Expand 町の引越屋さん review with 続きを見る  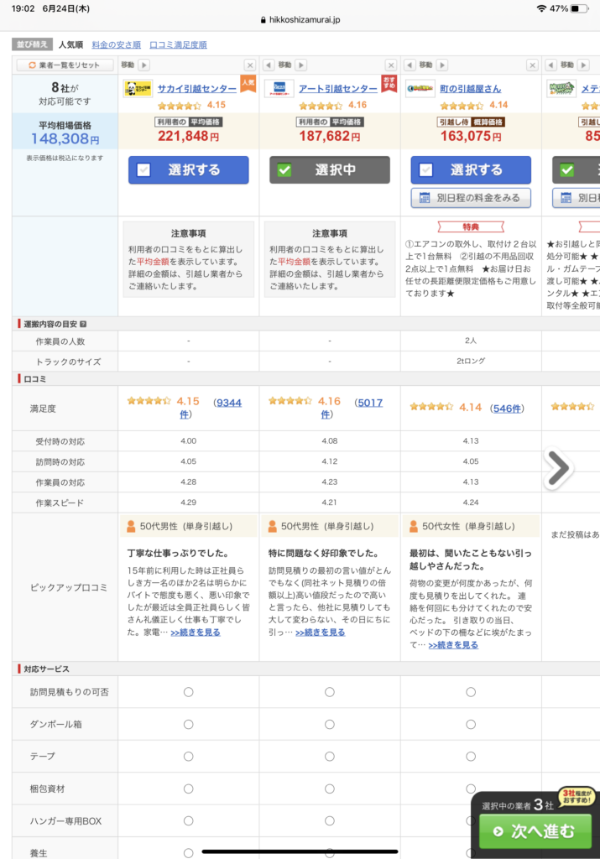454,645
